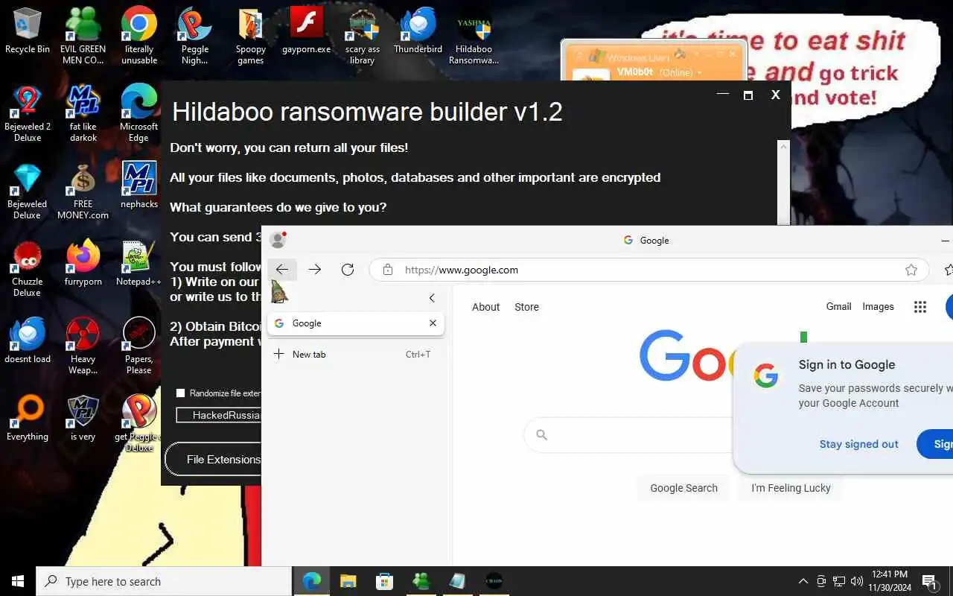The height and width of the screenshot is (596, 953).
Task: Open the Windows Start menu
Action: [18, 581]
